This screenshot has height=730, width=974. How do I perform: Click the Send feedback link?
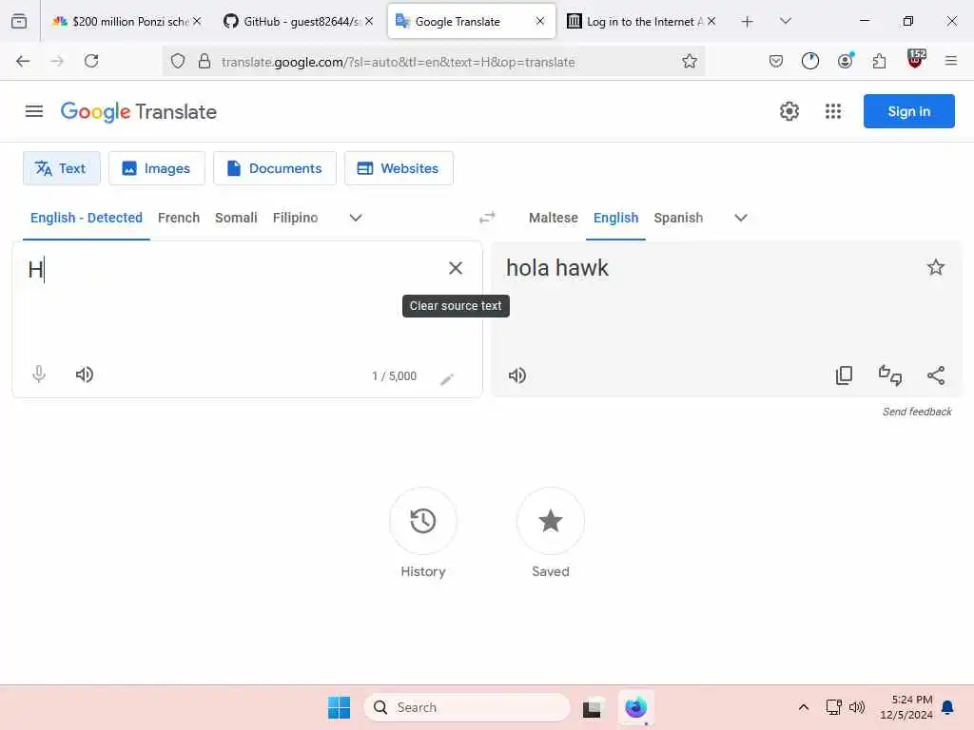point(917,412)
